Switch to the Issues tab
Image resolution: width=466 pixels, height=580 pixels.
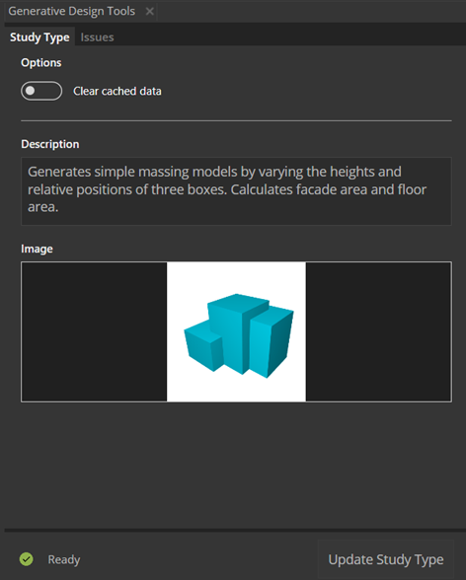(97, 37)
